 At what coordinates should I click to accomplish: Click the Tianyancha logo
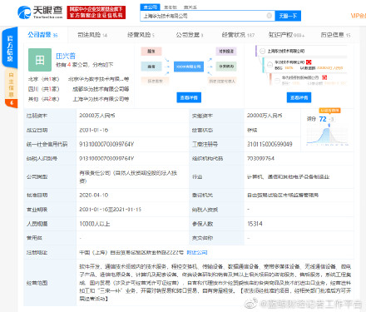point(40,12)
